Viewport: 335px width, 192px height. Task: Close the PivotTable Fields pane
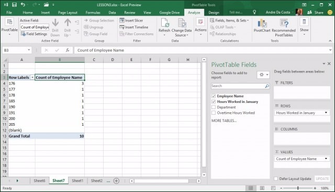pos(329,64)
